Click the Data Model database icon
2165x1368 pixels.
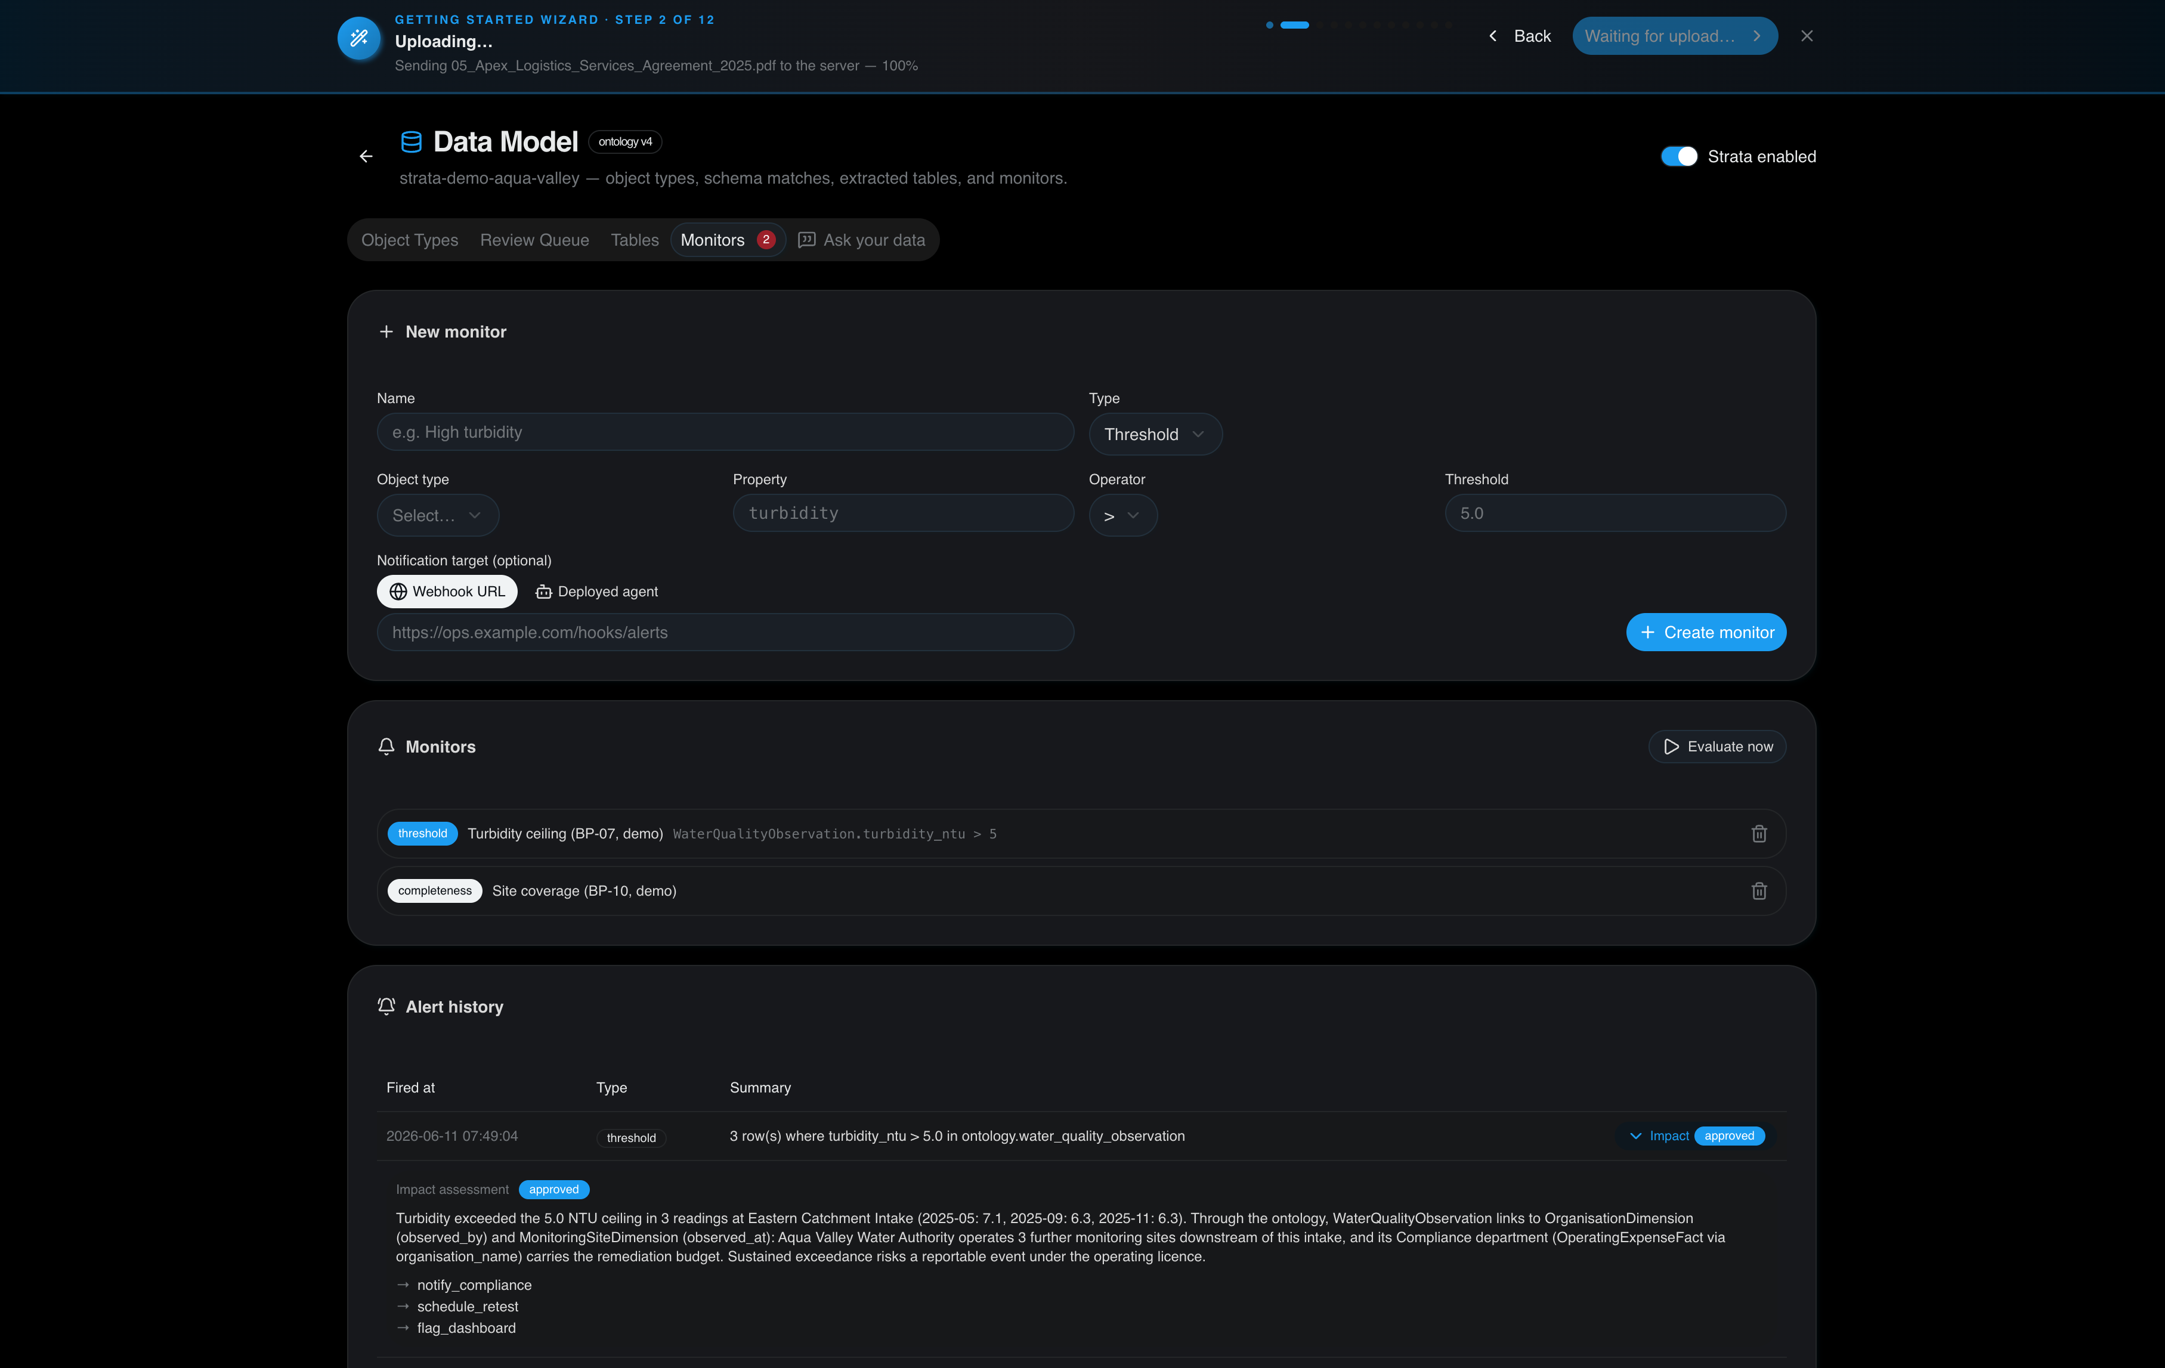coord(411,142)
